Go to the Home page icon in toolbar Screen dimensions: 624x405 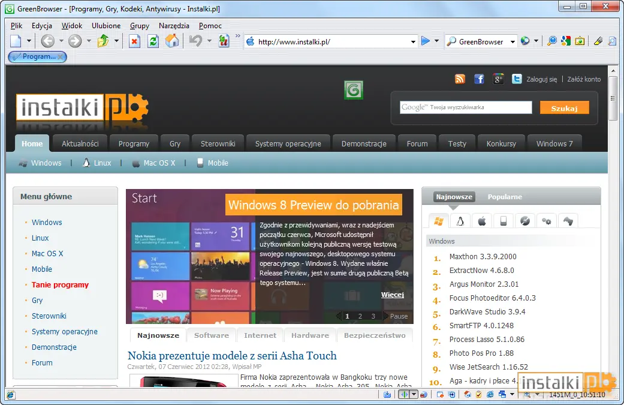[x=172, y=41]
